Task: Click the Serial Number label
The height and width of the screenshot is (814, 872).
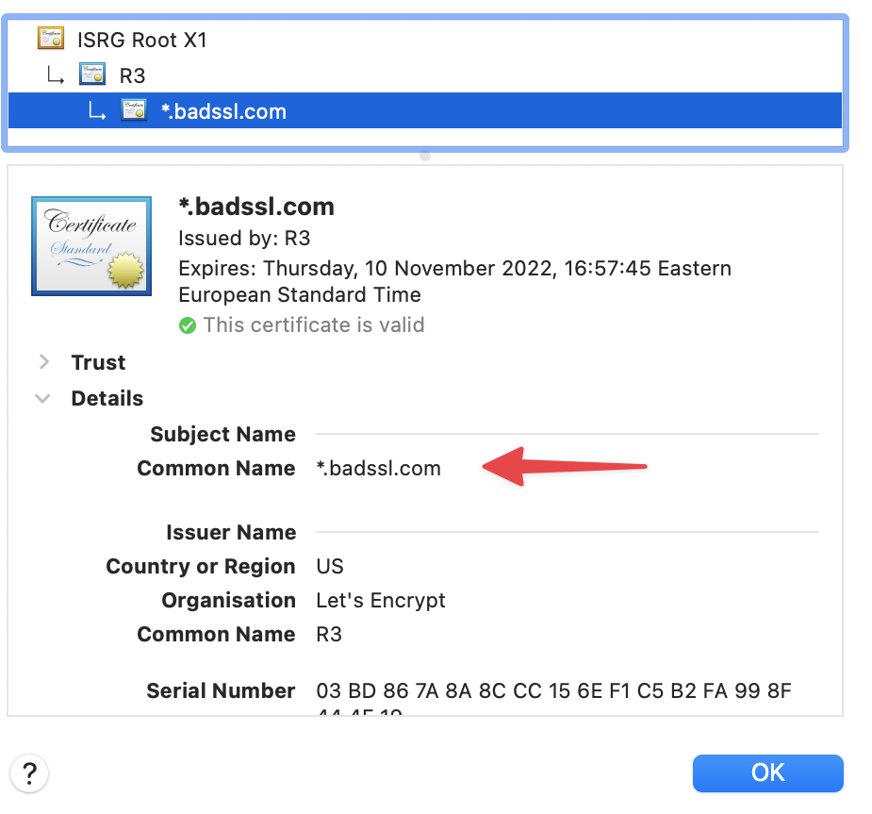Action: tap(221, 691)
